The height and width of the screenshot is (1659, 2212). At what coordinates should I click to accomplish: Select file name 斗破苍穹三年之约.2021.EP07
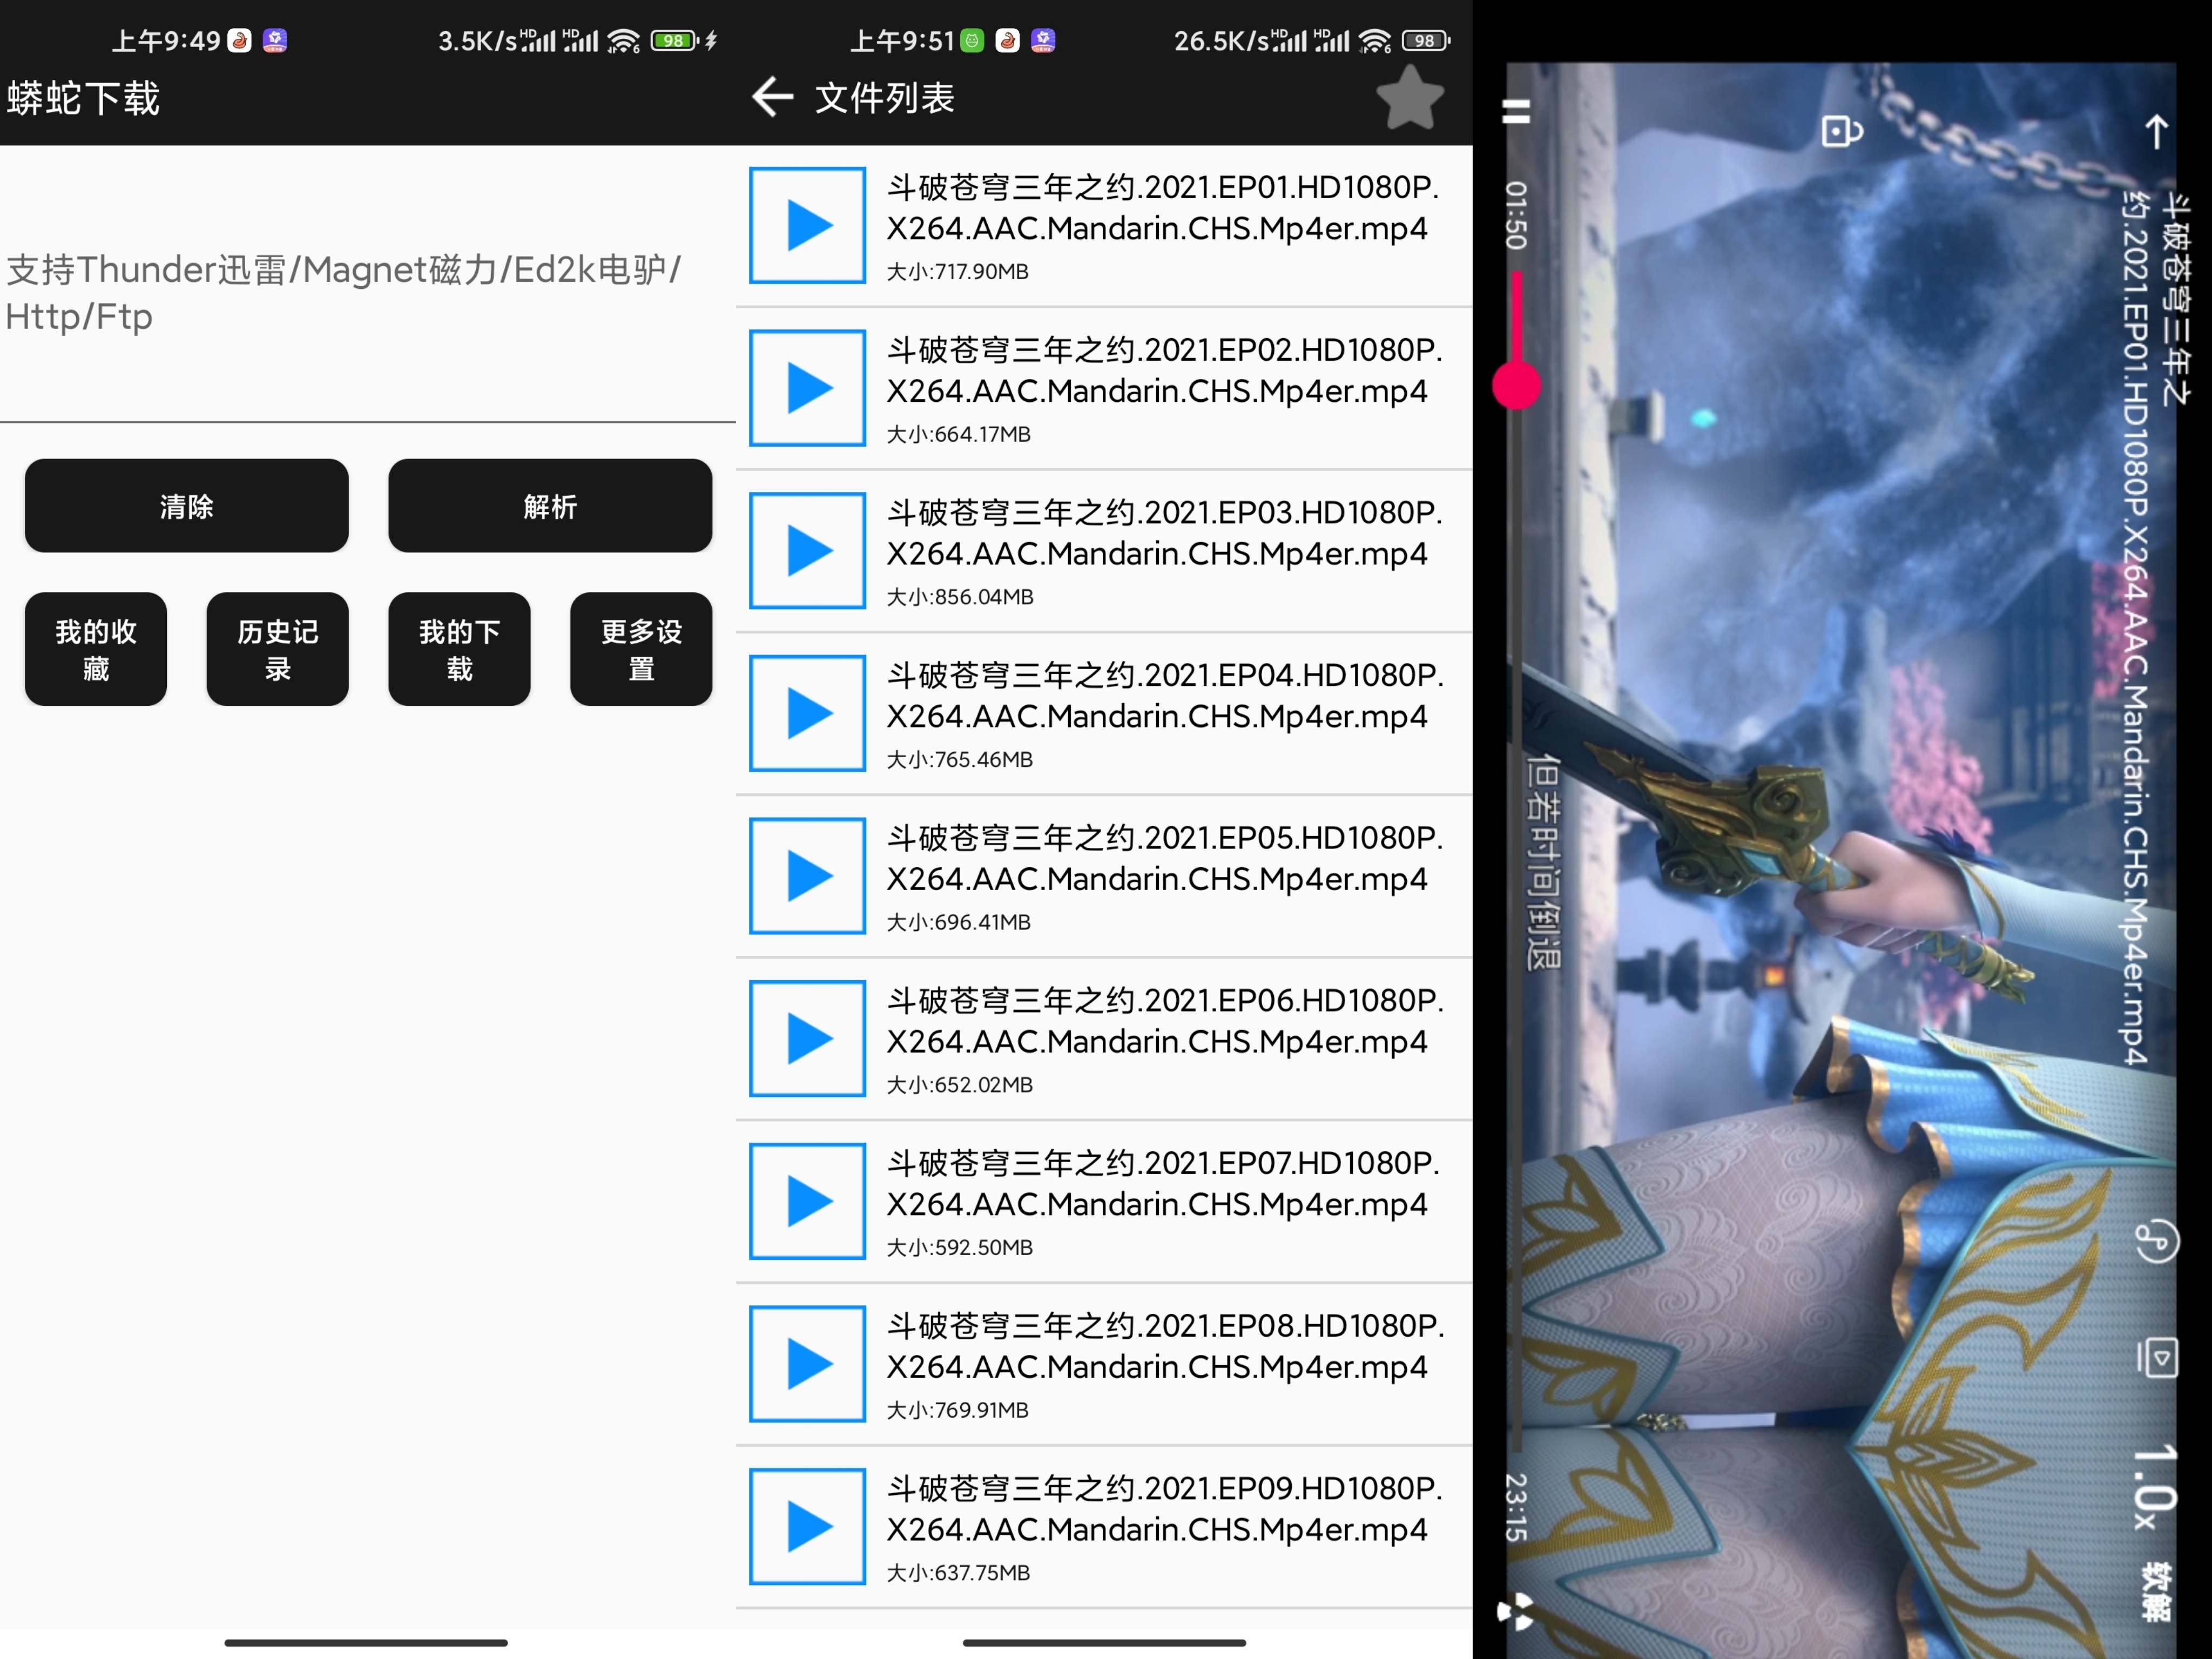coord(1164,1184)
